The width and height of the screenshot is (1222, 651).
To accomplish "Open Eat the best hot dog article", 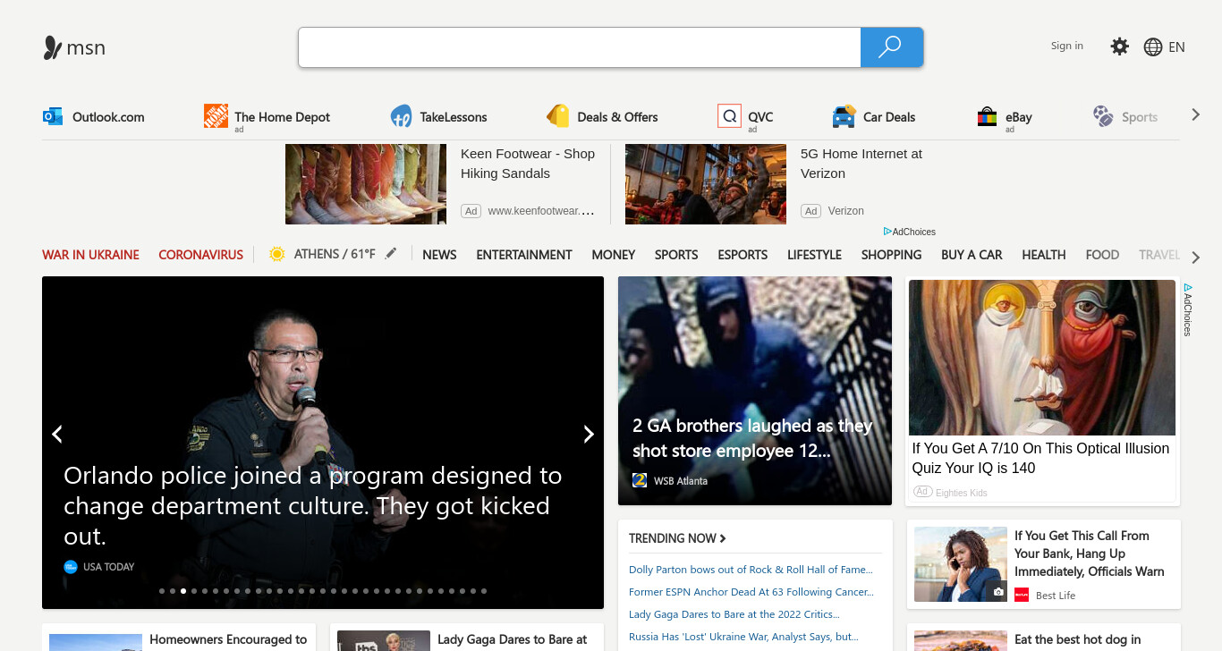I will (1044, 638).
